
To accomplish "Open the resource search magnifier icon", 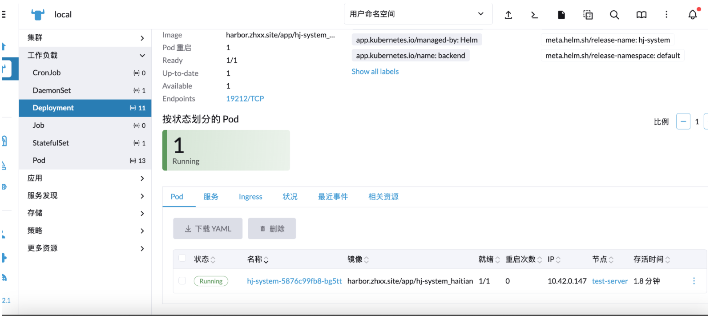I will [x=614, y=15].
